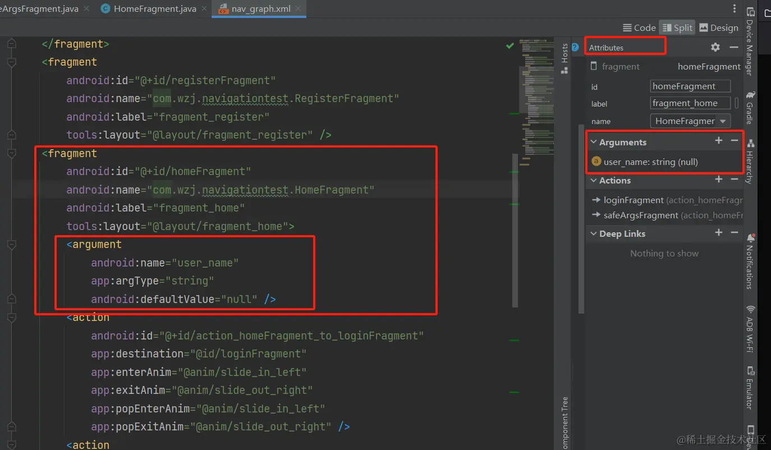Viewport: 771px width, 450px height.
Task: Fold the first action tag block
Action: [x=11, y=318]
